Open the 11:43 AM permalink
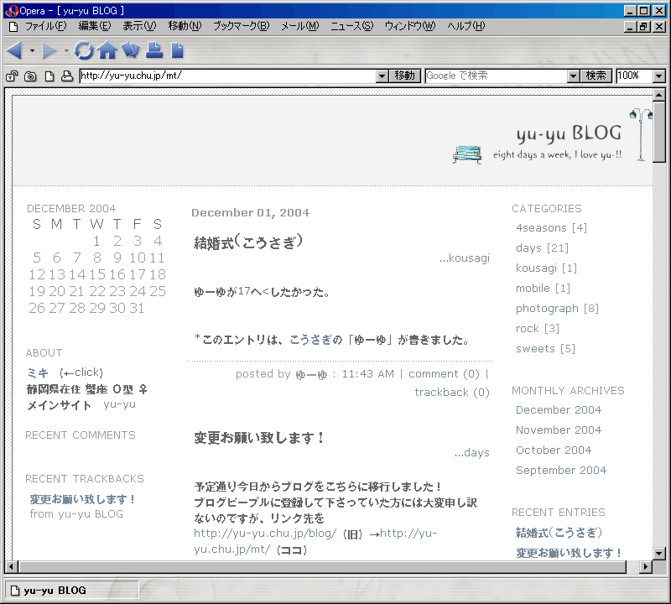Screen dimensions: 671x604 tap(367, 373)
